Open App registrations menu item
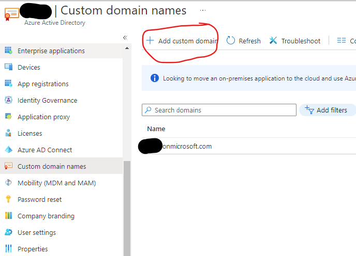This screenshot has width=356, height=256. pos(61,84)
